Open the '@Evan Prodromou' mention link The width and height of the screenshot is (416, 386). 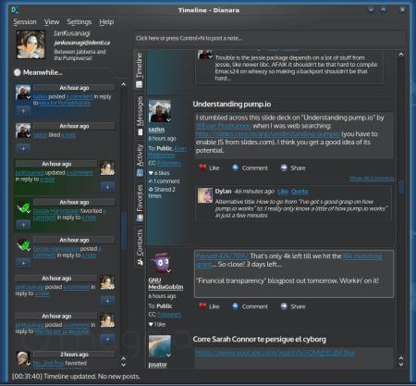tap(224, 126)
